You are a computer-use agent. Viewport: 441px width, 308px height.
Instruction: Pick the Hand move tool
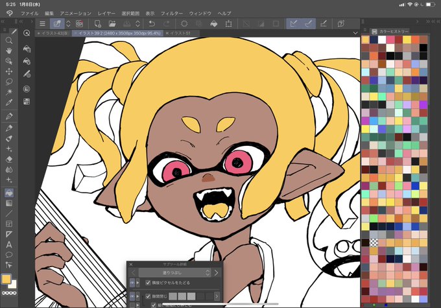(x=9, y=51)
